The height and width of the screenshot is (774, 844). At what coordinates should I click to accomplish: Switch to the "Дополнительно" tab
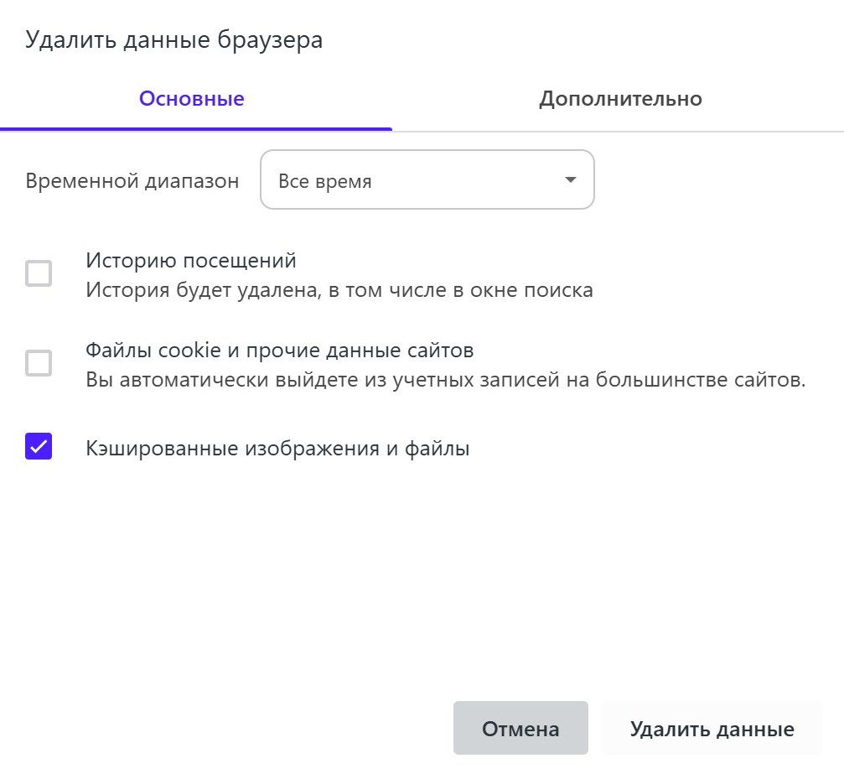click(620, 99)
